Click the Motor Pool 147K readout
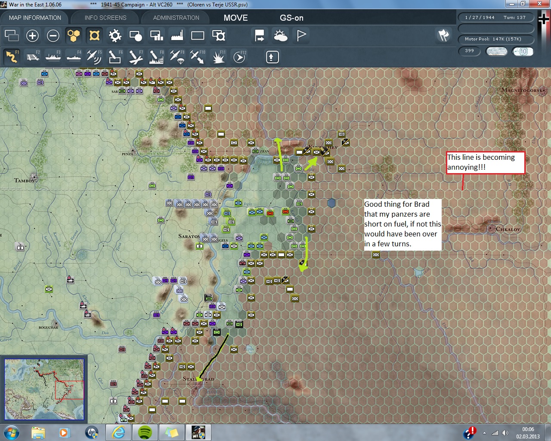Screen dimensions: 551x441 [x=495, y=39]
